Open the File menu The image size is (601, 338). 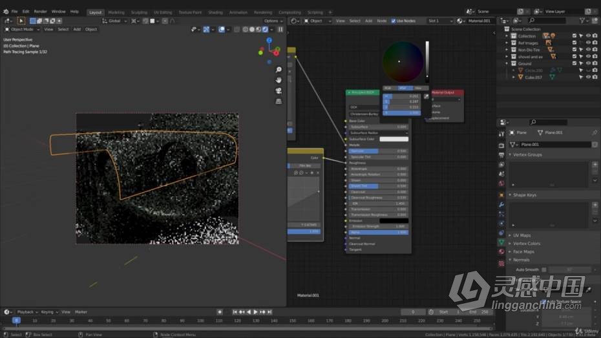coord(15,12)
